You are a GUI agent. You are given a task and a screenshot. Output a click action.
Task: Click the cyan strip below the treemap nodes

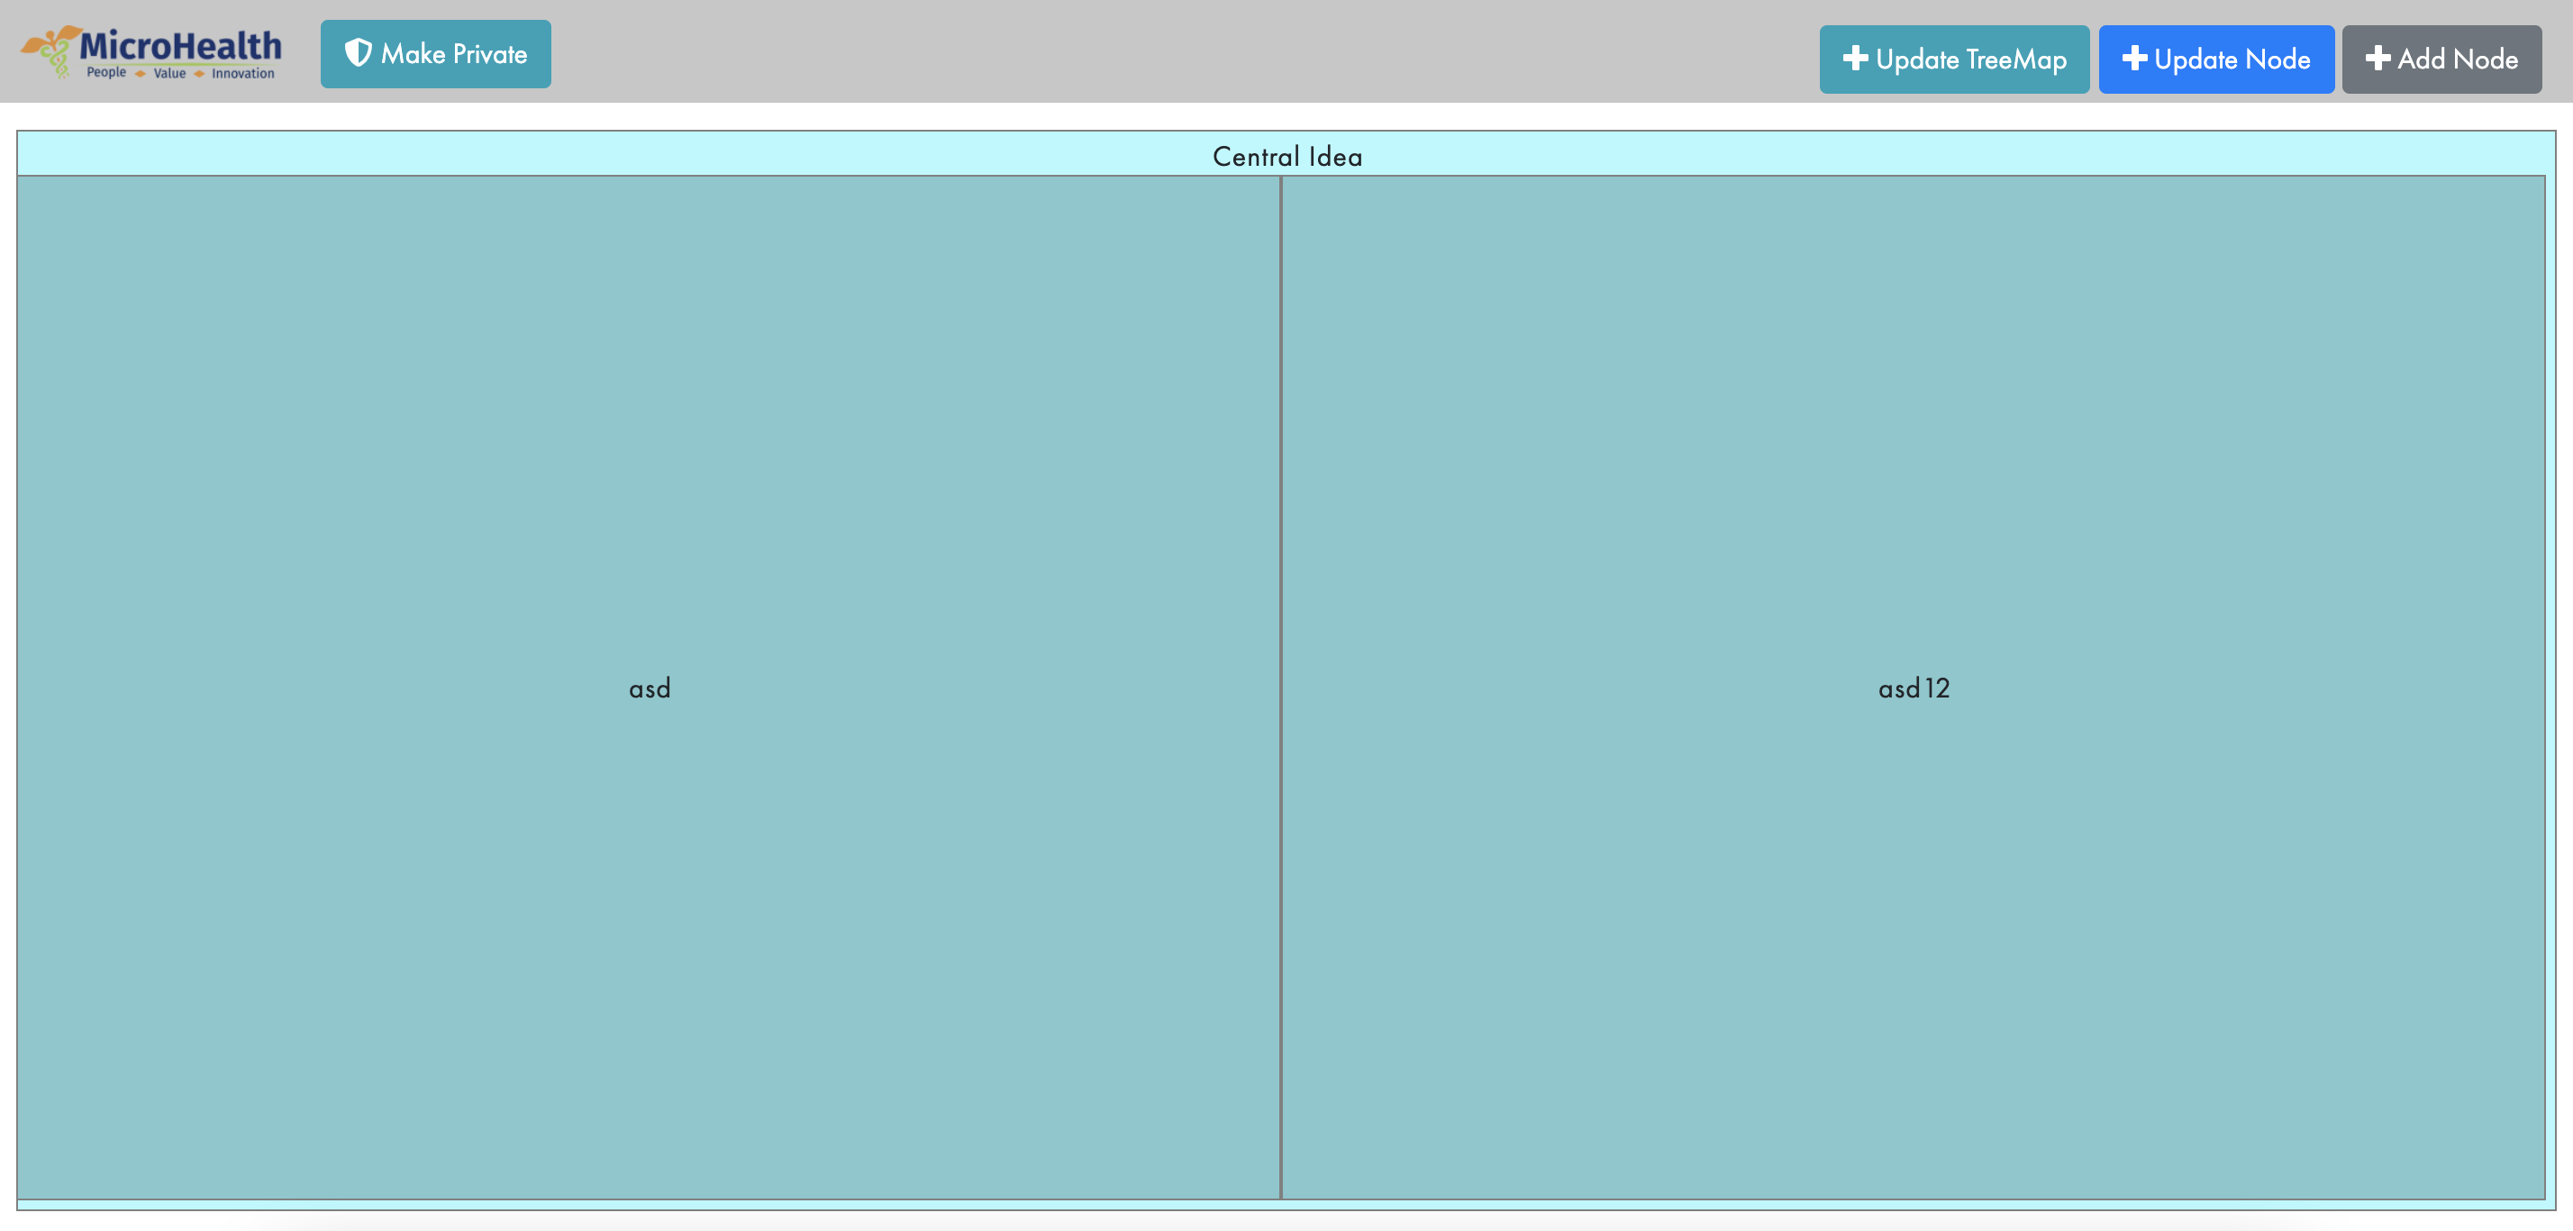[x=1286, y=1206]
